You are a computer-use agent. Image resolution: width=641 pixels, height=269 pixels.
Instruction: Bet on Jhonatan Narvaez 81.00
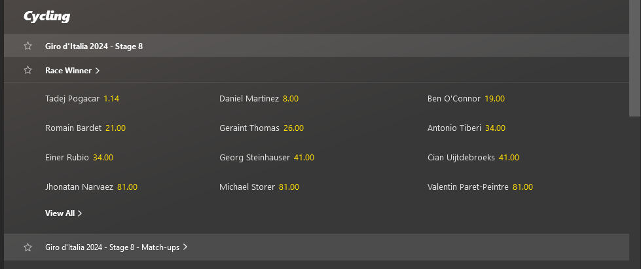pyautogui.click(x=127, y=187)
